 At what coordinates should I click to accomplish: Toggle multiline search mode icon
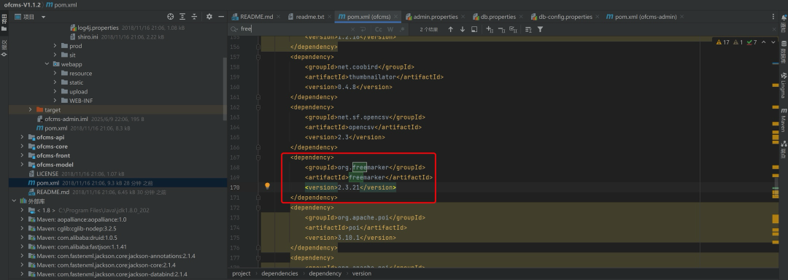point(528,29)
